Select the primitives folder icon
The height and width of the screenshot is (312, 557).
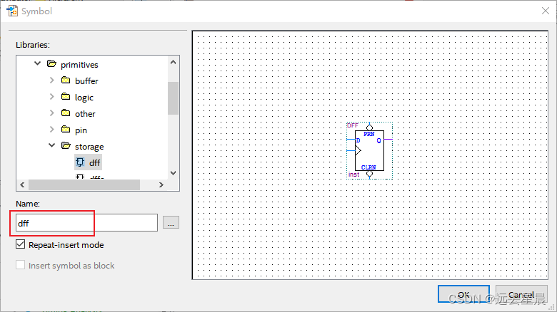point(51,64)
